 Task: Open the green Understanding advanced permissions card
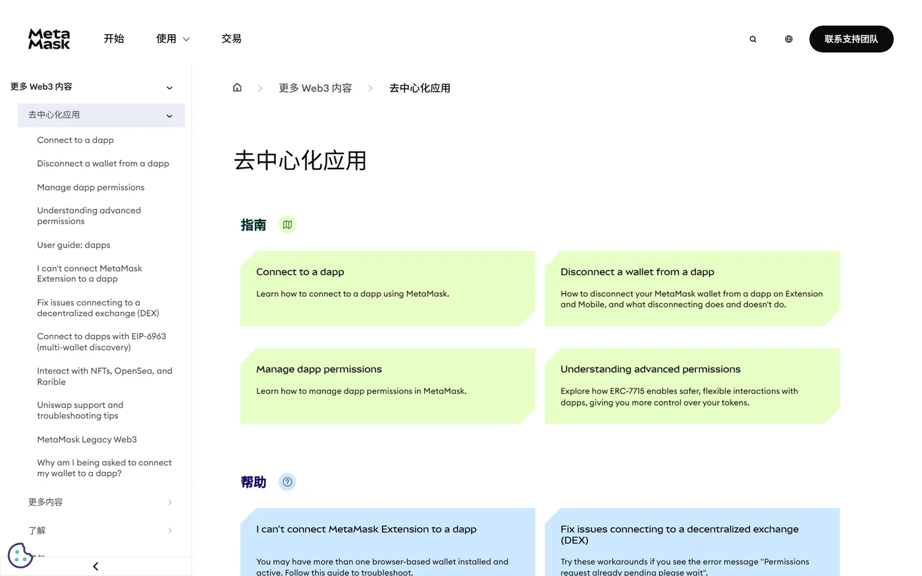click(x=692, y=386)
